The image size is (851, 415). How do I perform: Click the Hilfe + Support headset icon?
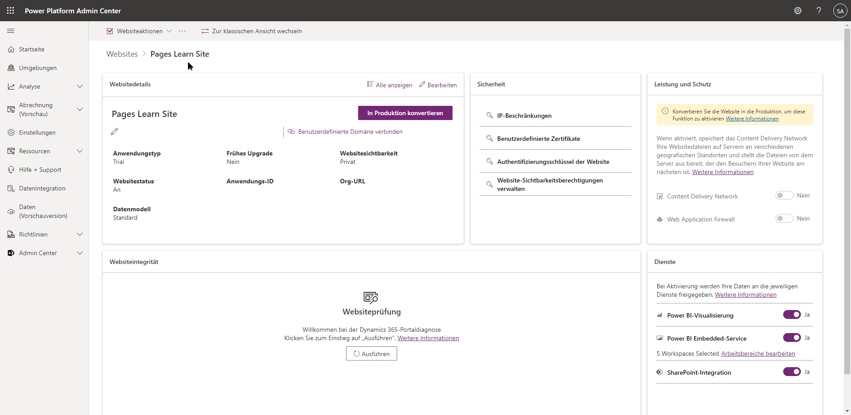tap(11, 170)
